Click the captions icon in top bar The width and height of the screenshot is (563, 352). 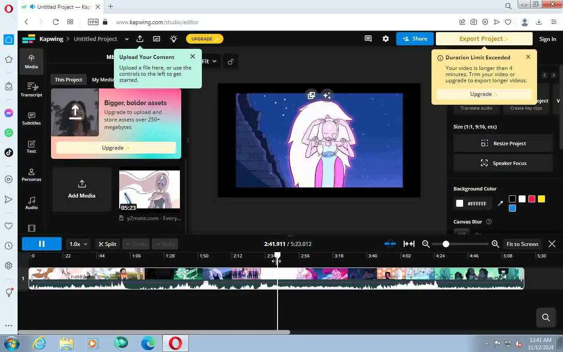point(157,39)
